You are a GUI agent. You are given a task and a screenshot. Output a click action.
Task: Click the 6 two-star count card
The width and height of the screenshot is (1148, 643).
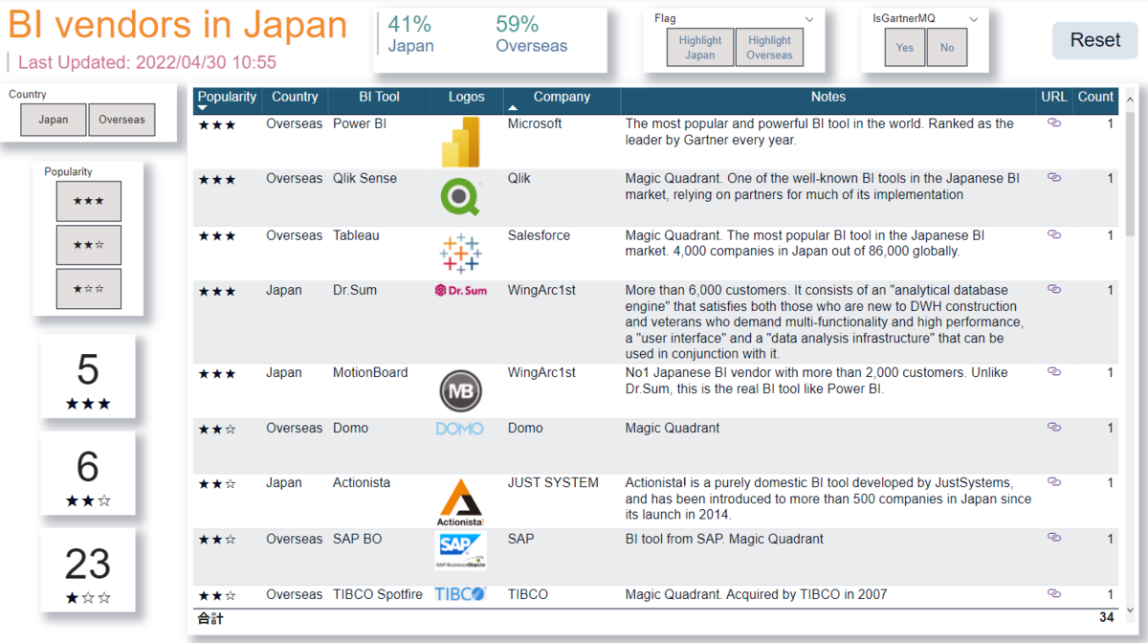pos(88,474)
